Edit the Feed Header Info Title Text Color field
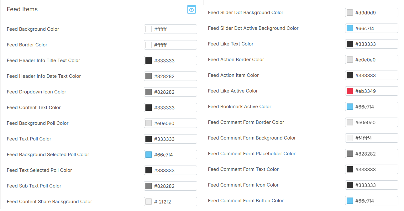 (x=174, y=61)
